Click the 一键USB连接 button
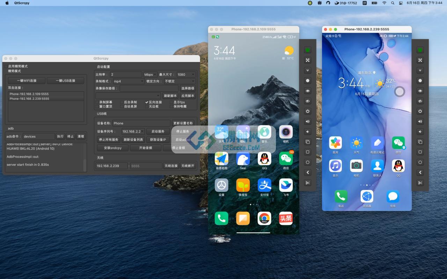The image size is (447, 279). coord(66,81)
